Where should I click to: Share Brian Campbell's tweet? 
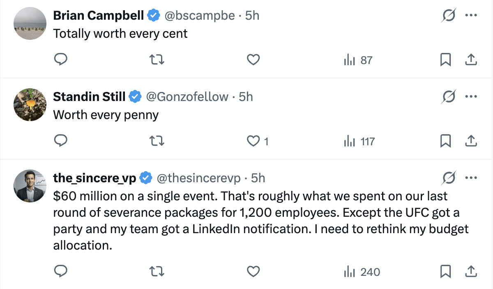coord(470,60)
